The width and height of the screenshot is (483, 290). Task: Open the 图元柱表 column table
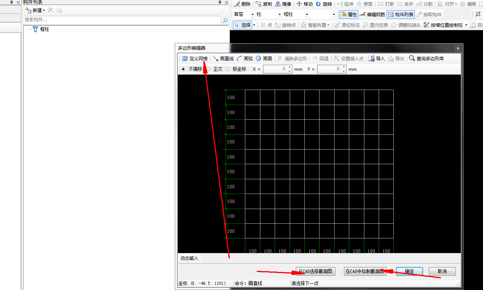click(375, 25)
